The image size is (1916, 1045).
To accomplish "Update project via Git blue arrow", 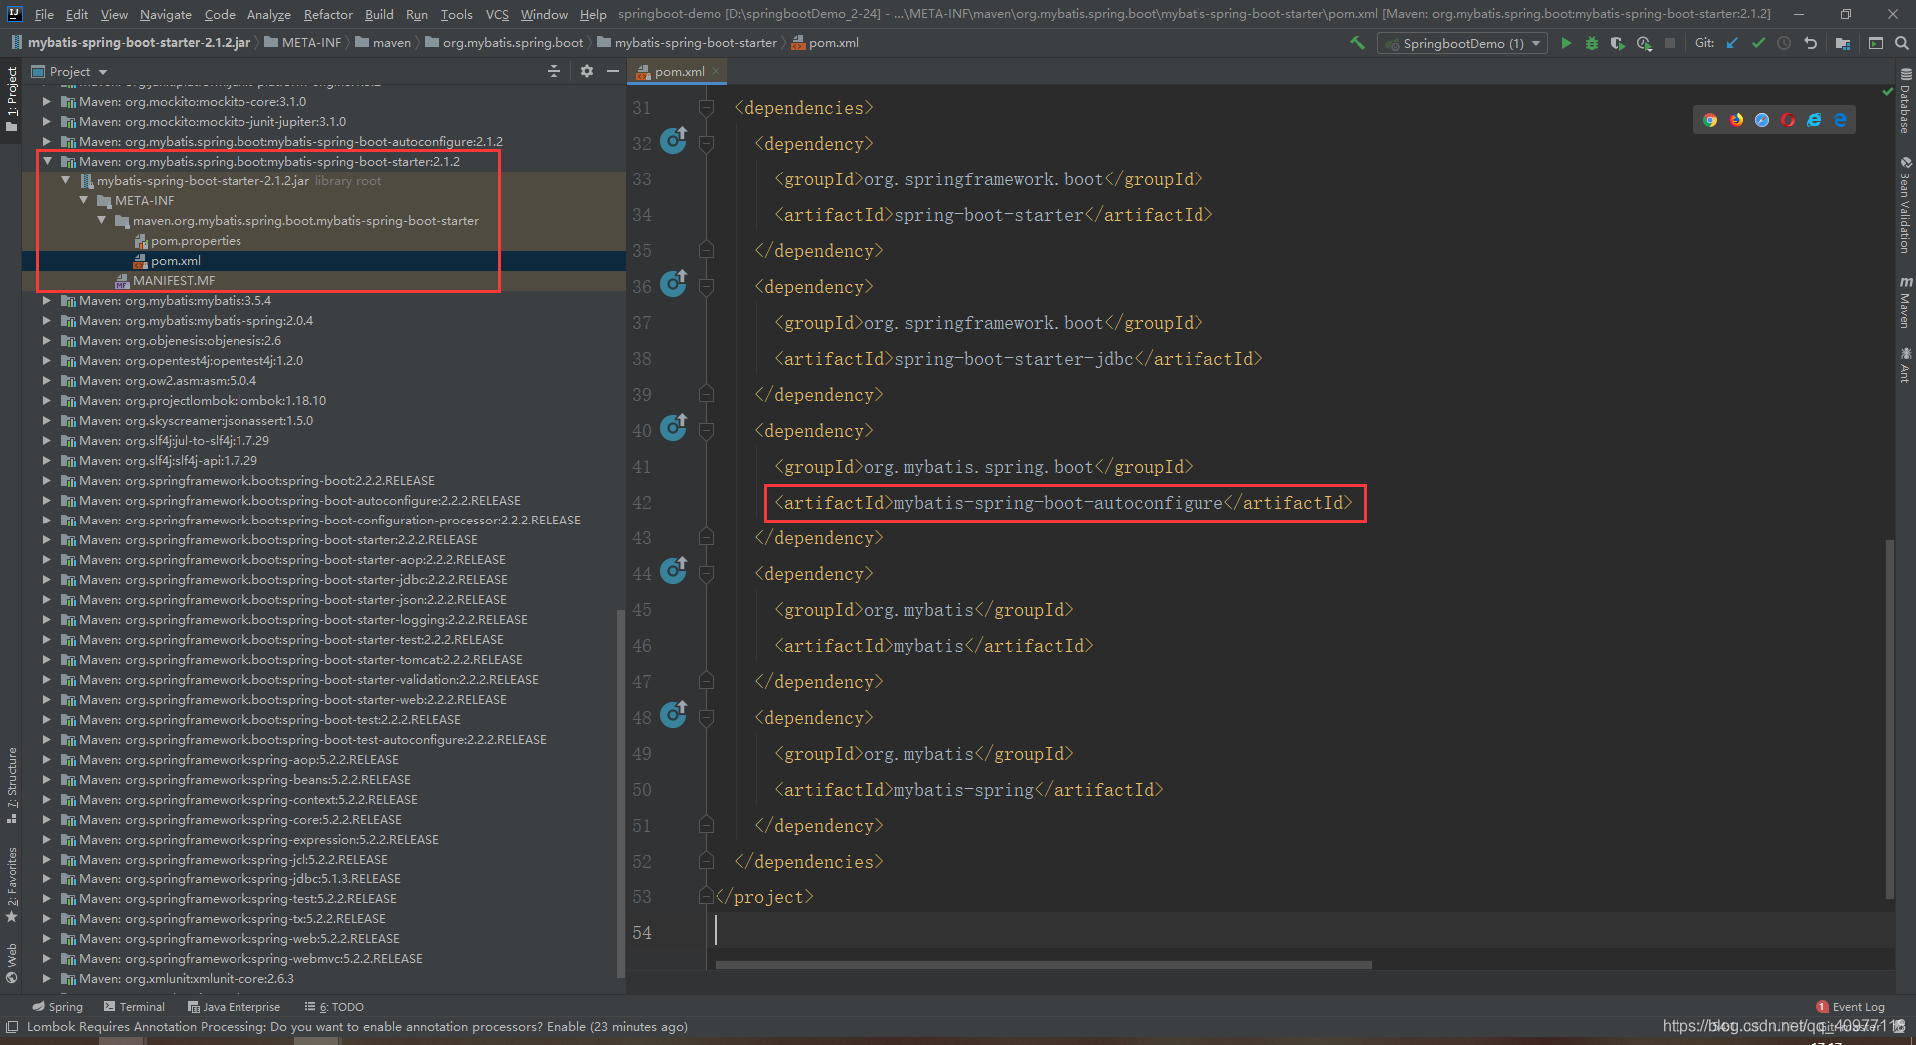I will point(1732,43).
